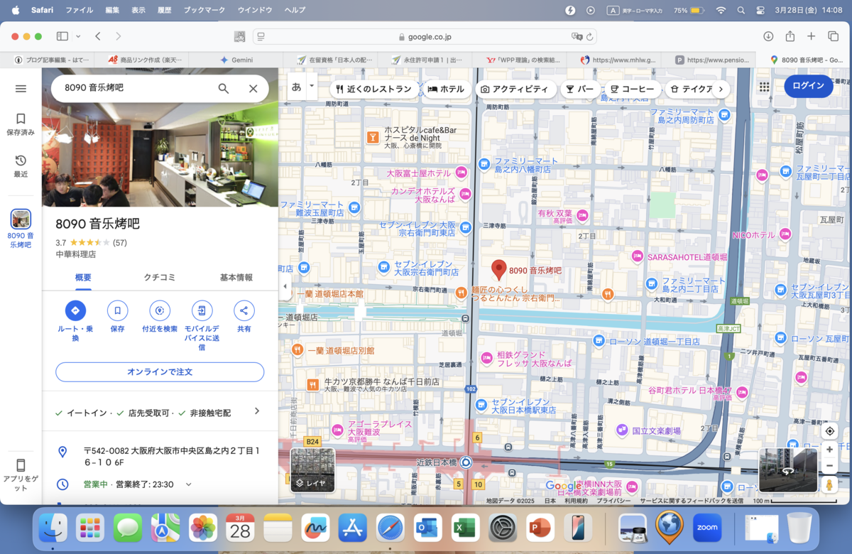The width and height of the screenshot is (852, 554).
Task: Click the 8090 音乐烤吧 sidebar thumbnail
Action: click(x=21, y=219)
